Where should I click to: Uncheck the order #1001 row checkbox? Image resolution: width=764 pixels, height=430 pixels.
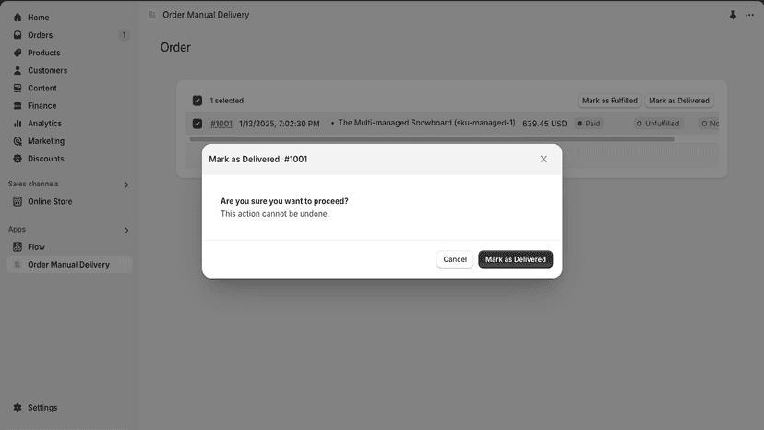click(x=197, y=124)
